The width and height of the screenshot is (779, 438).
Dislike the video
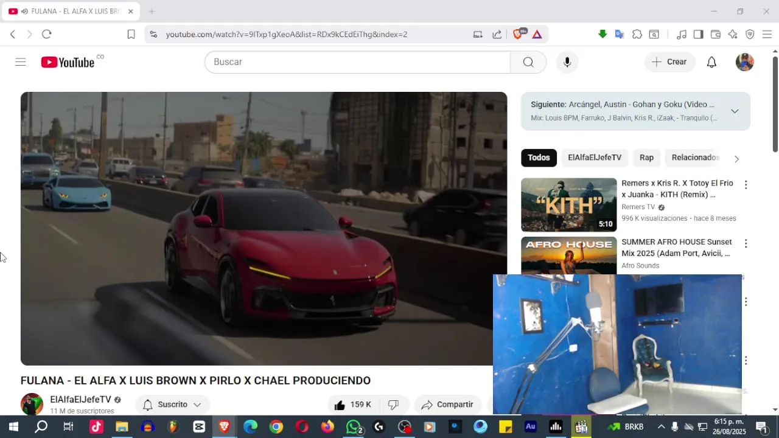coord(393,405)
